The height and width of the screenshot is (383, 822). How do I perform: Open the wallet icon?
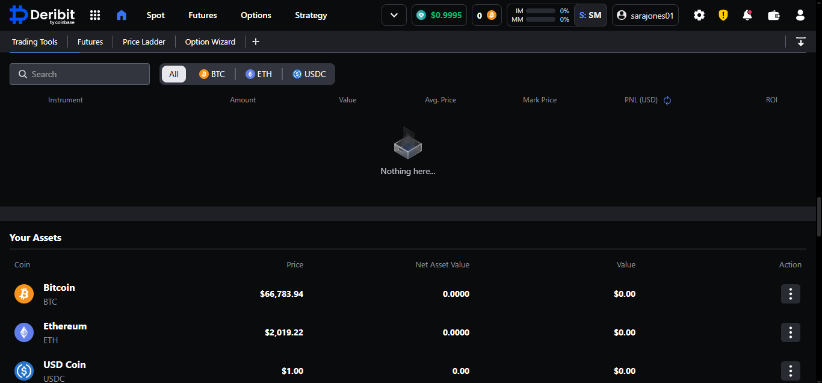tap(774, 15)
